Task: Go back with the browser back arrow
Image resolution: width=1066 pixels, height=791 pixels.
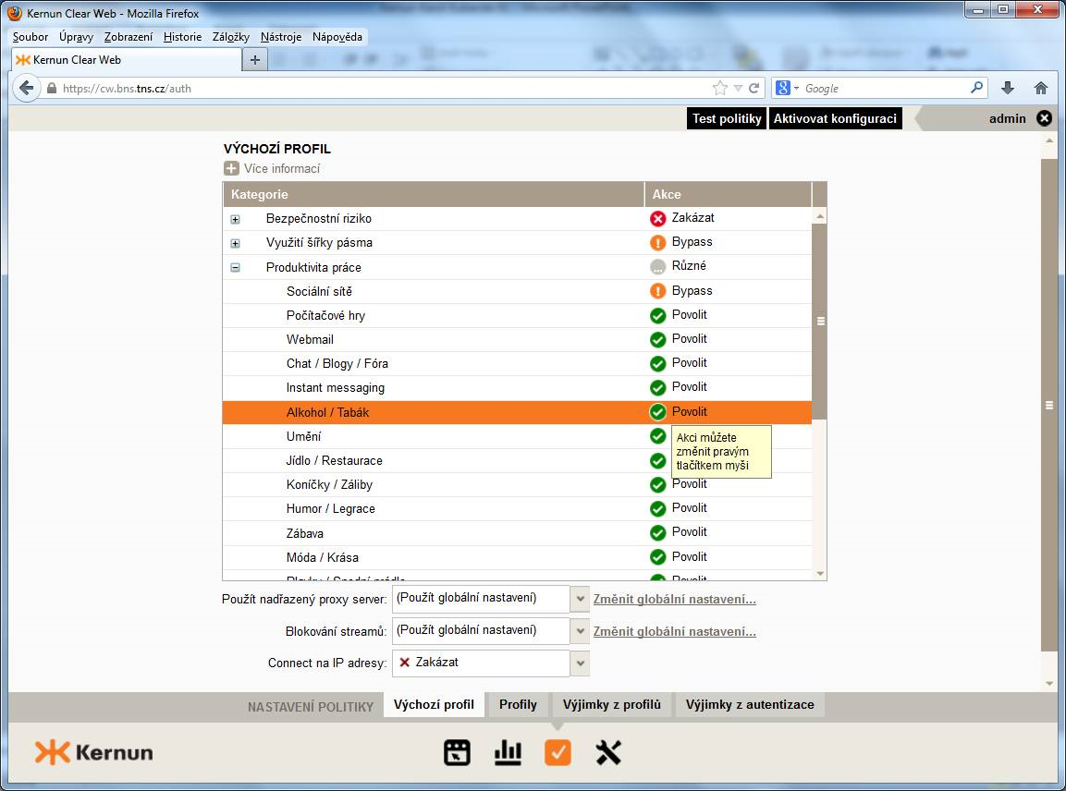Action: click(27, 88)
